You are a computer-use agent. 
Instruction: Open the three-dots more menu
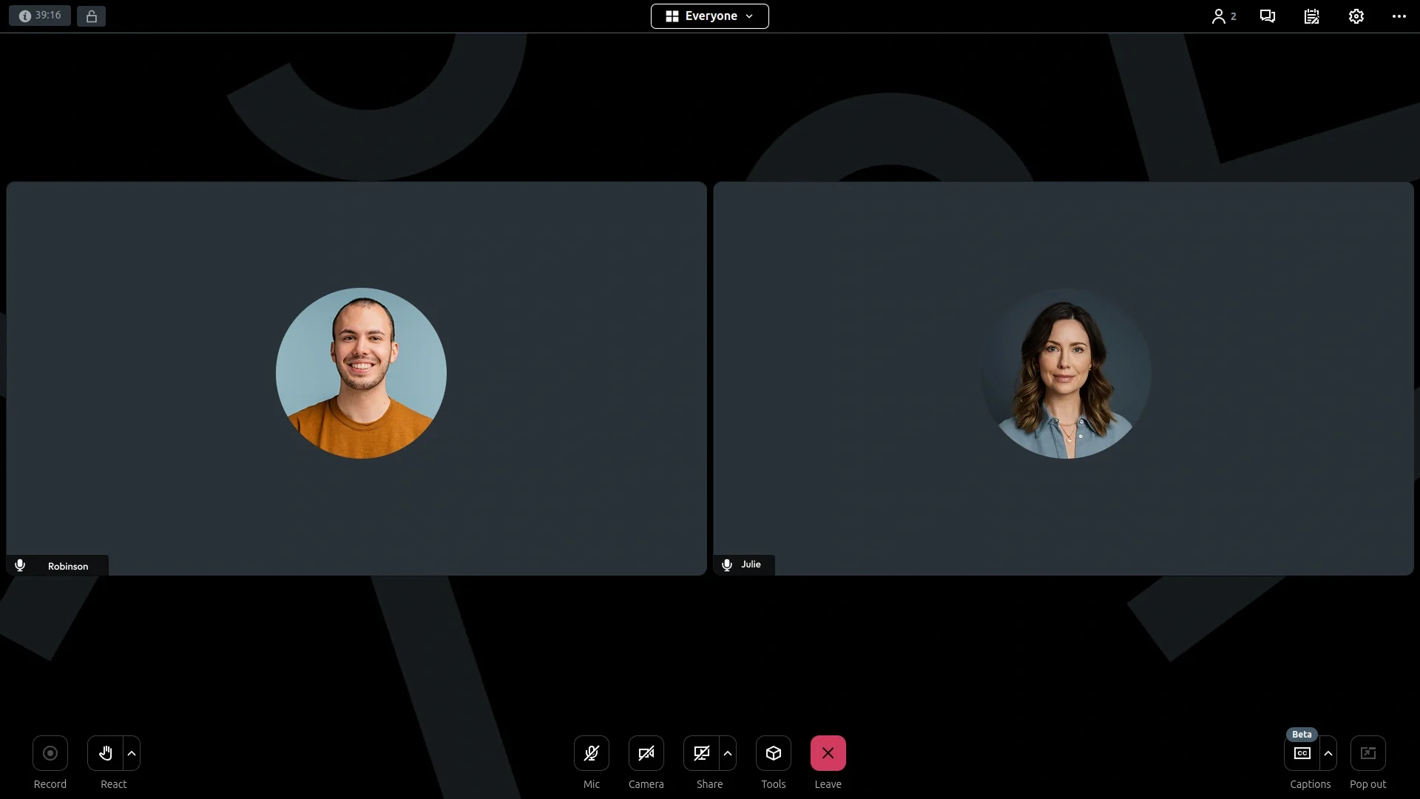pyautogui.click(x=1399, y=16)
